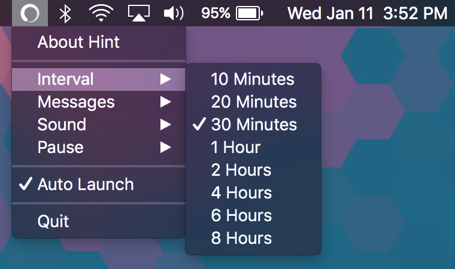Open the volume control icon

coord(174,13)
